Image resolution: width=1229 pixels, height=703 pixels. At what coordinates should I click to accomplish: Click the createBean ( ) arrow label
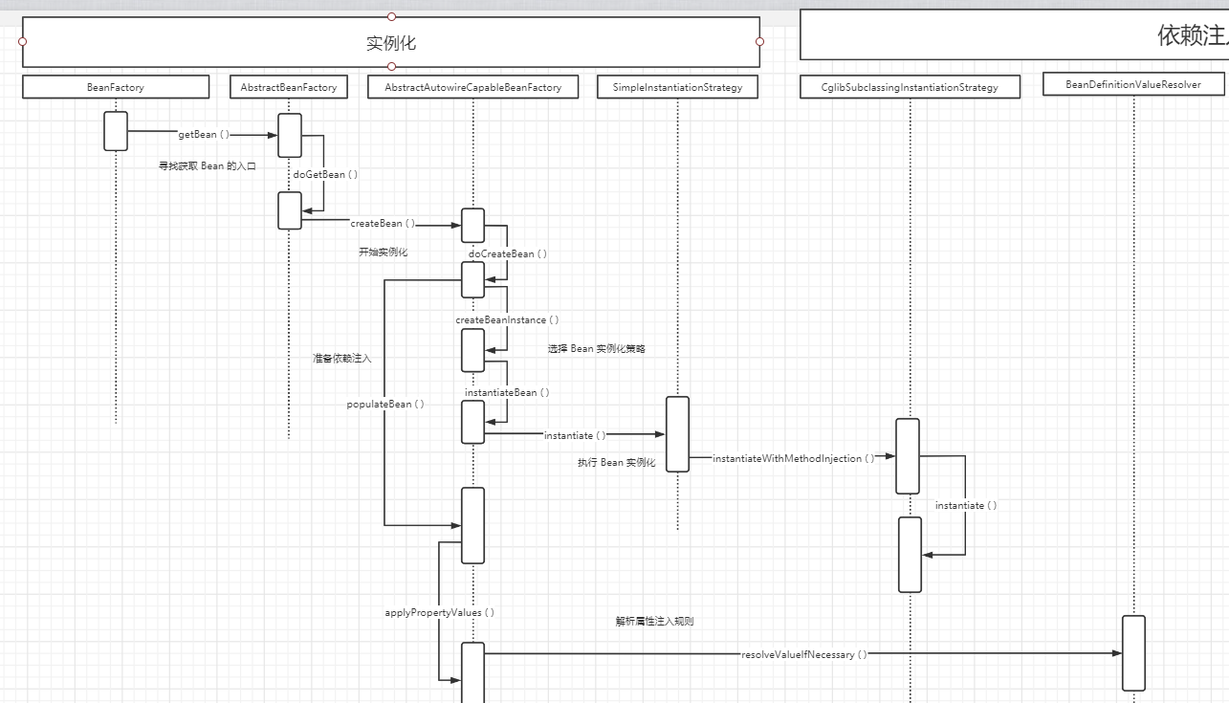coord(383,224)
